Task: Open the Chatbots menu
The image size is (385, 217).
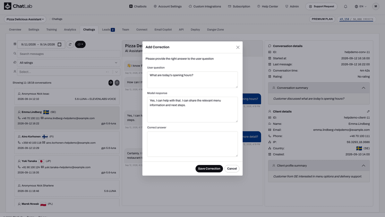Action: click(138, 6)
